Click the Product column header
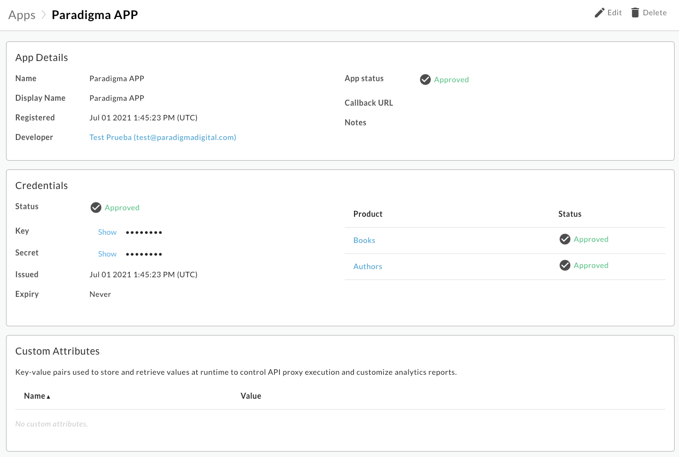The height and width of the screenshot is (457, 679). point(368,214)
